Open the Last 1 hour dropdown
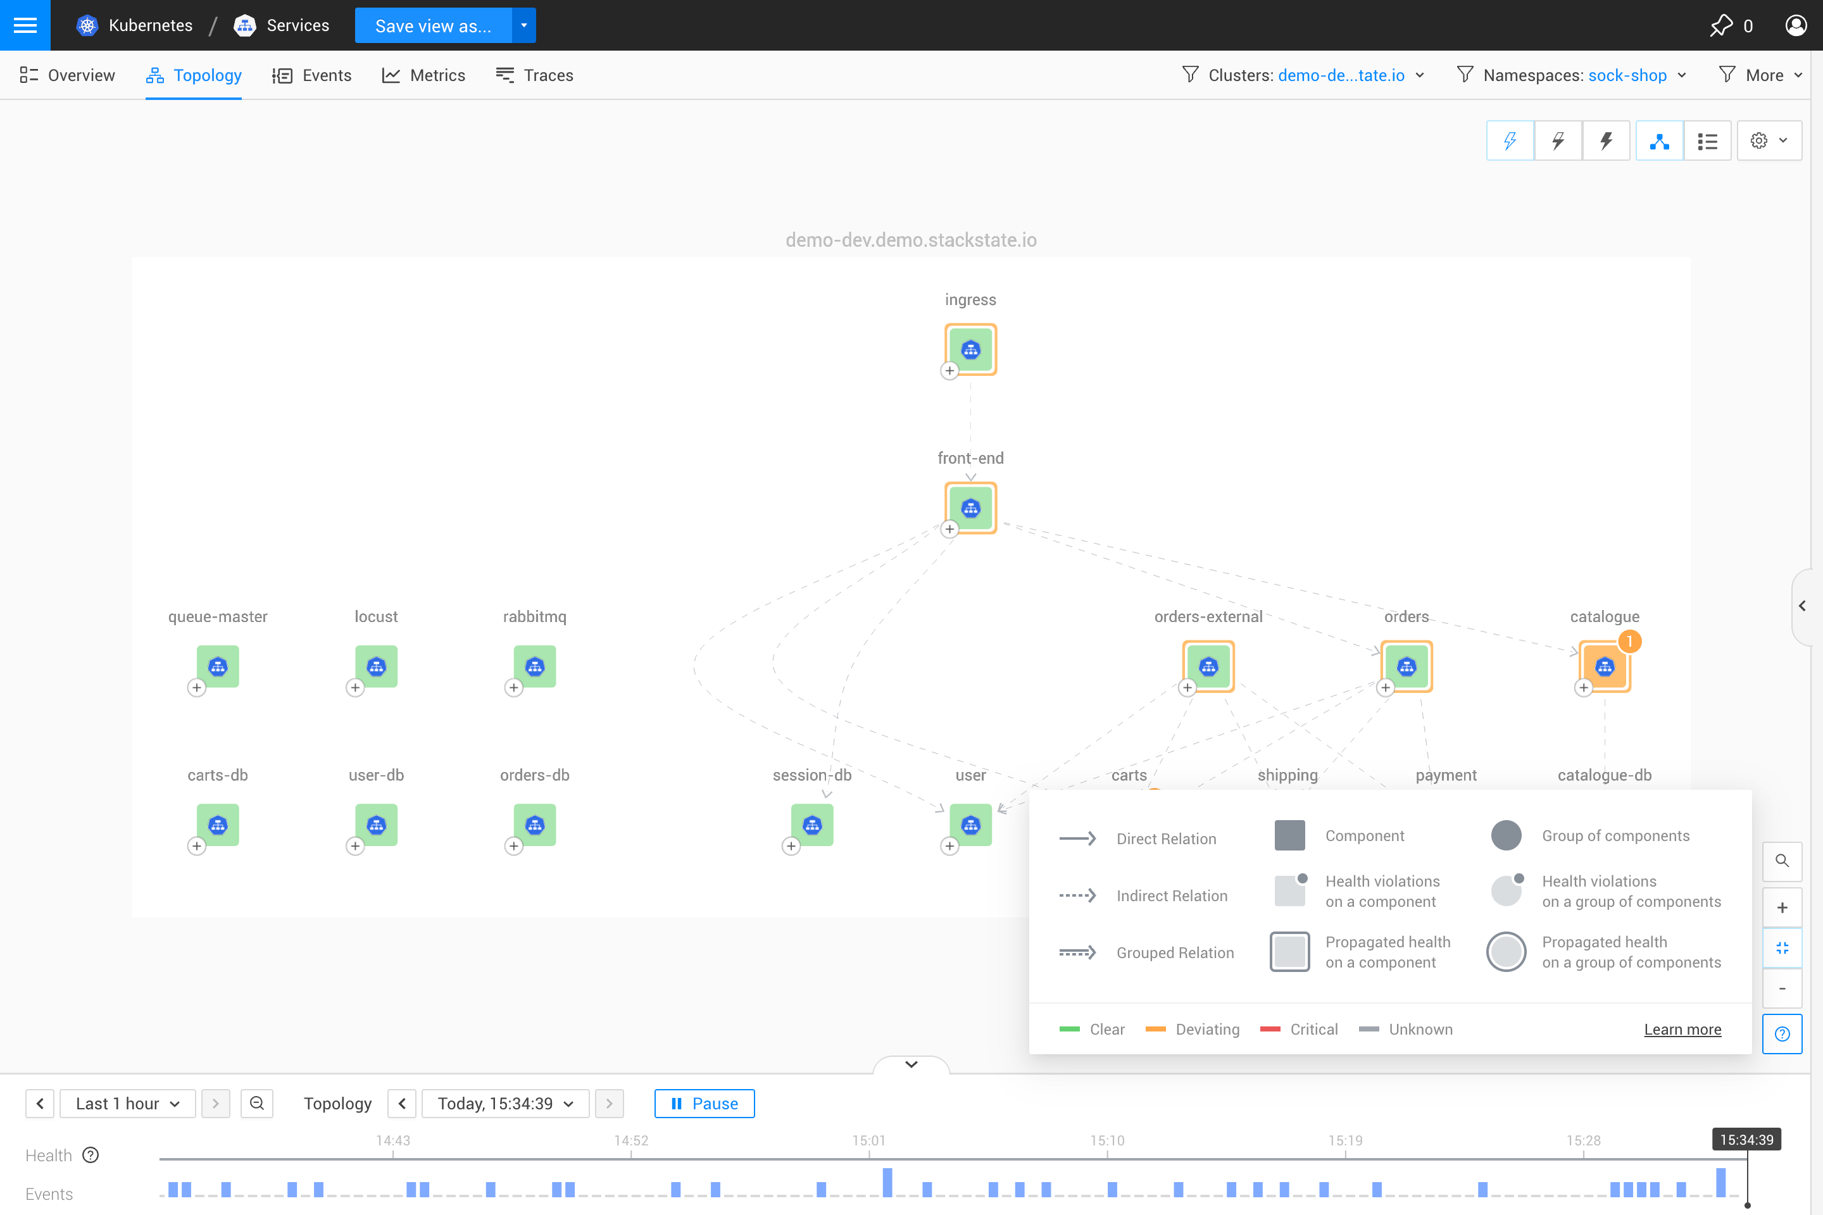Screen dimensions: 1823x1215 (128, 1104)
